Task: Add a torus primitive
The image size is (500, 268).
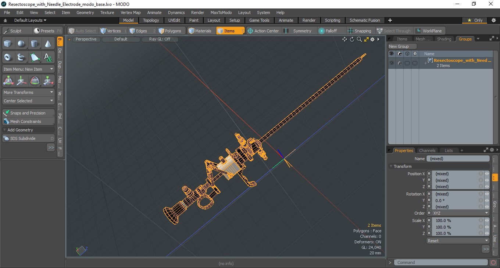Action: (8, 57)
